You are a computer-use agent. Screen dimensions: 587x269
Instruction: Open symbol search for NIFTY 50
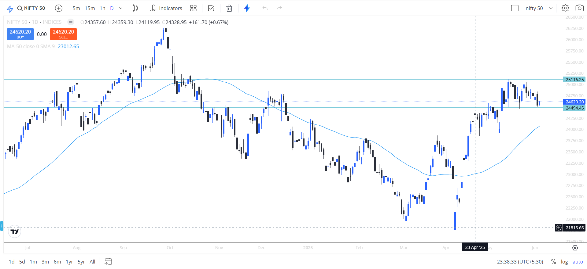(31, 8)
